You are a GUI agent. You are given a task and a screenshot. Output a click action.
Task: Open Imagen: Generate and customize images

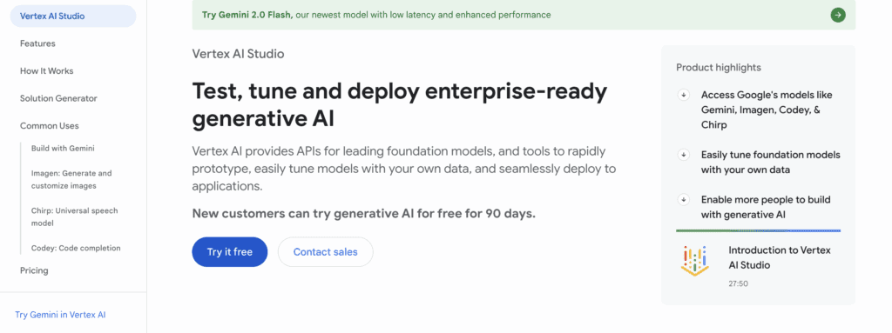coord(71,180)
